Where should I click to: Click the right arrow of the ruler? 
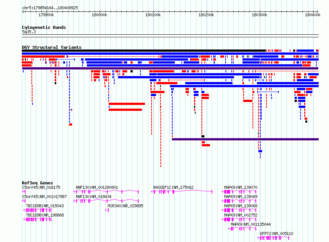317,11
